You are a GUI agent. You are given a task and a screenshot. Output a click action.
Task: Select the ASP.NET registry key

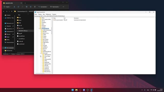(x=46, y=65)
